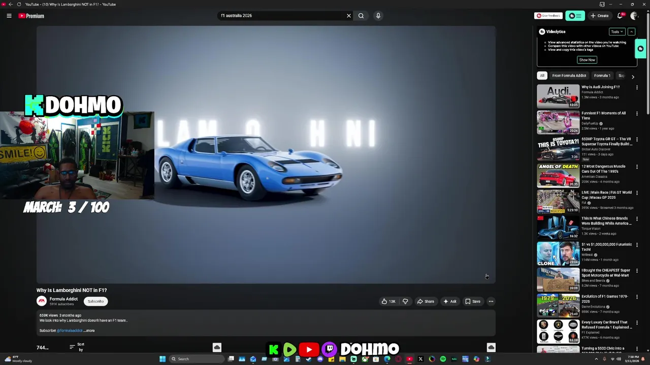Image resolution: width=650 pixels, height=365 pixels.
Task: Open the Windows Start menu
Action: (x=162, y=359)
